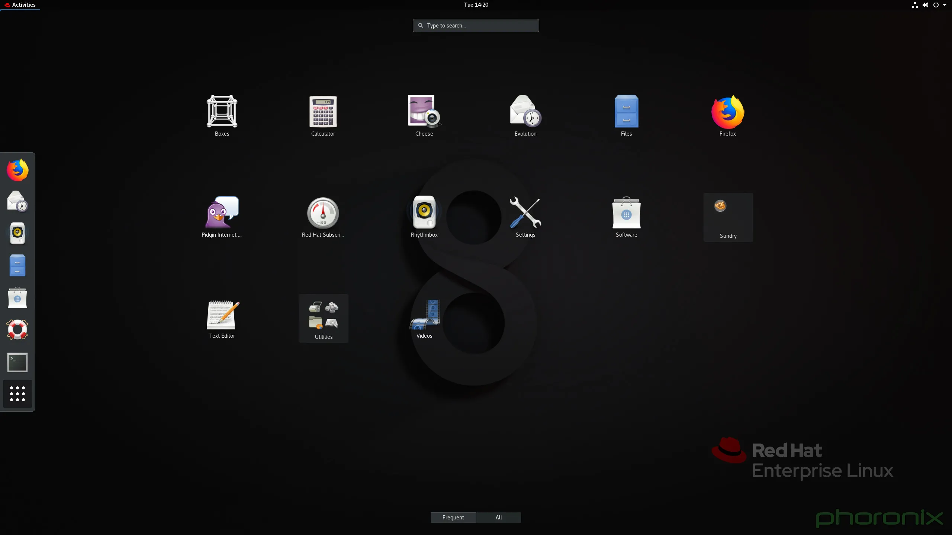Launch Boxes virtual machine manager

pos(222,111)
